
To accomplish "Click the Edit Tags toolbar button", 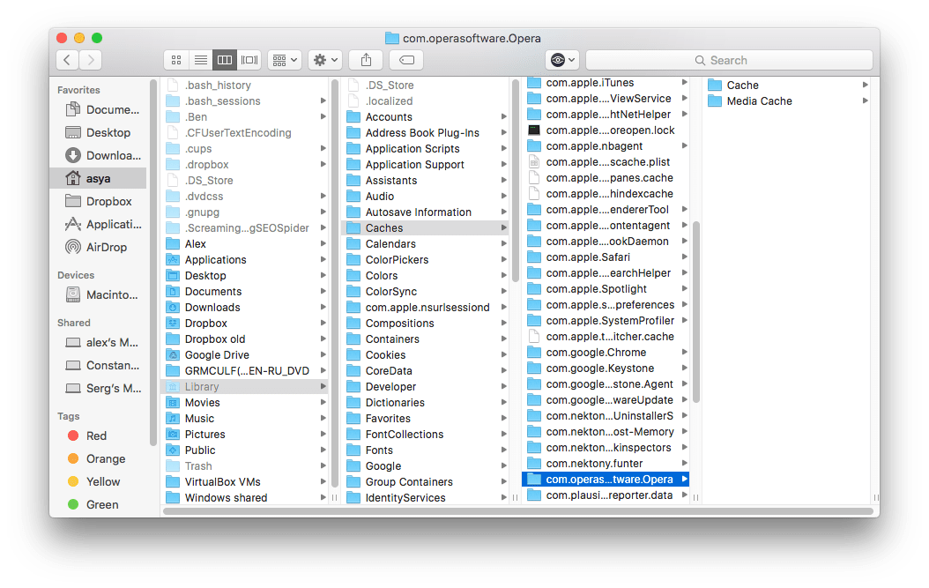I will 406,60.
